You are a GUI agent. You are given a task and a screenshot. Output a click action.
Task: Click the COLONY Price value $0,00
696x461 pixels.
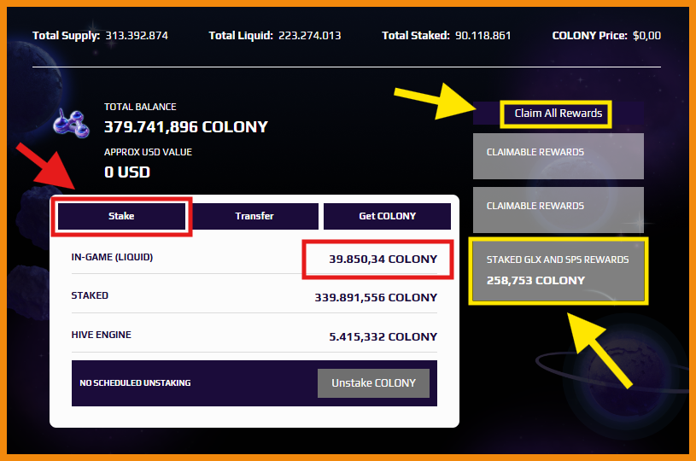646,36
